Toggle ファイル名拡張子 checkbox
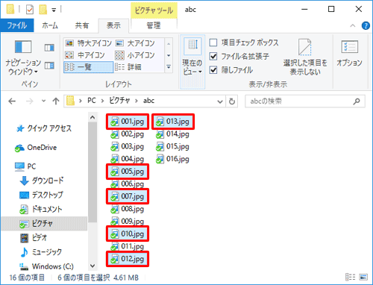This screenshot has width=373, height=285. pyautogui.click(x=213, y=56)
